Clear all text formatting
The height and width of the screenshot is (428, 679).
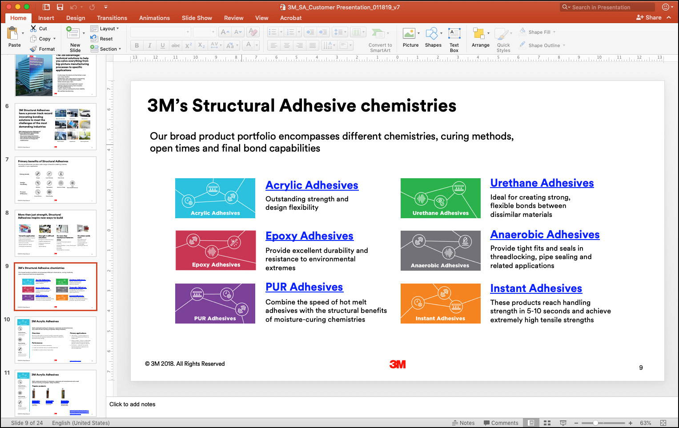click(x=253, y=32)
